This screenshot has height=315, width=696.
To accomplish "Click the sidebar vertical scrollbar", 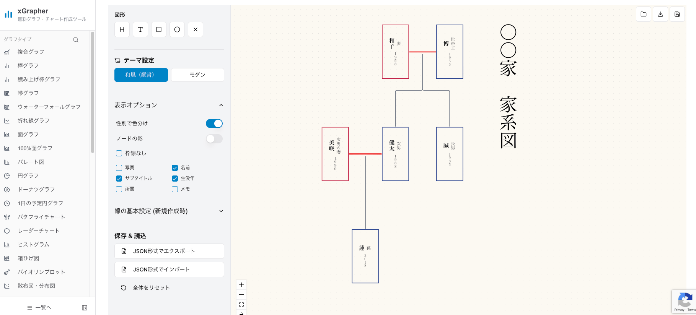I will pos(93,92).
